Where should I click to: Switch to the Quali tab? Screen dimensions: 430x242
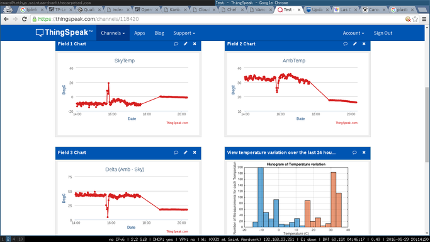pos(89,9)
